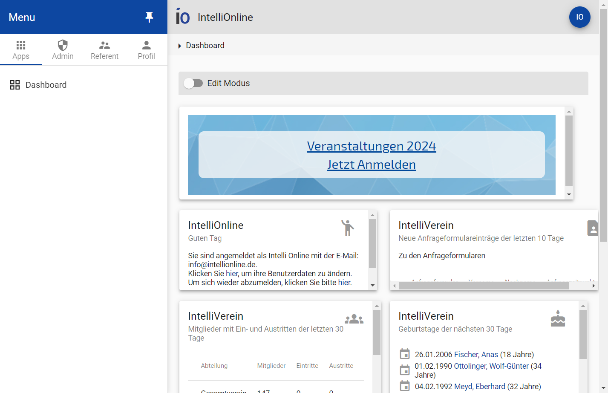Click the group icon on the Mitglieder card

pyautogui.click(x=354, y=319)
